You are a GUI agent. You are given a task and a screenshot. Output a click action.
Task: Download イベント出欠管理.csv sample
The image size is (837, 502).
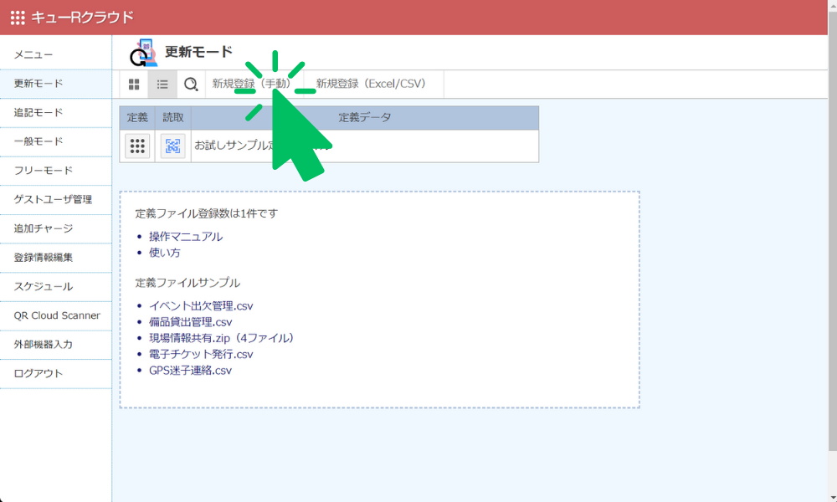(x=201, y=305)
